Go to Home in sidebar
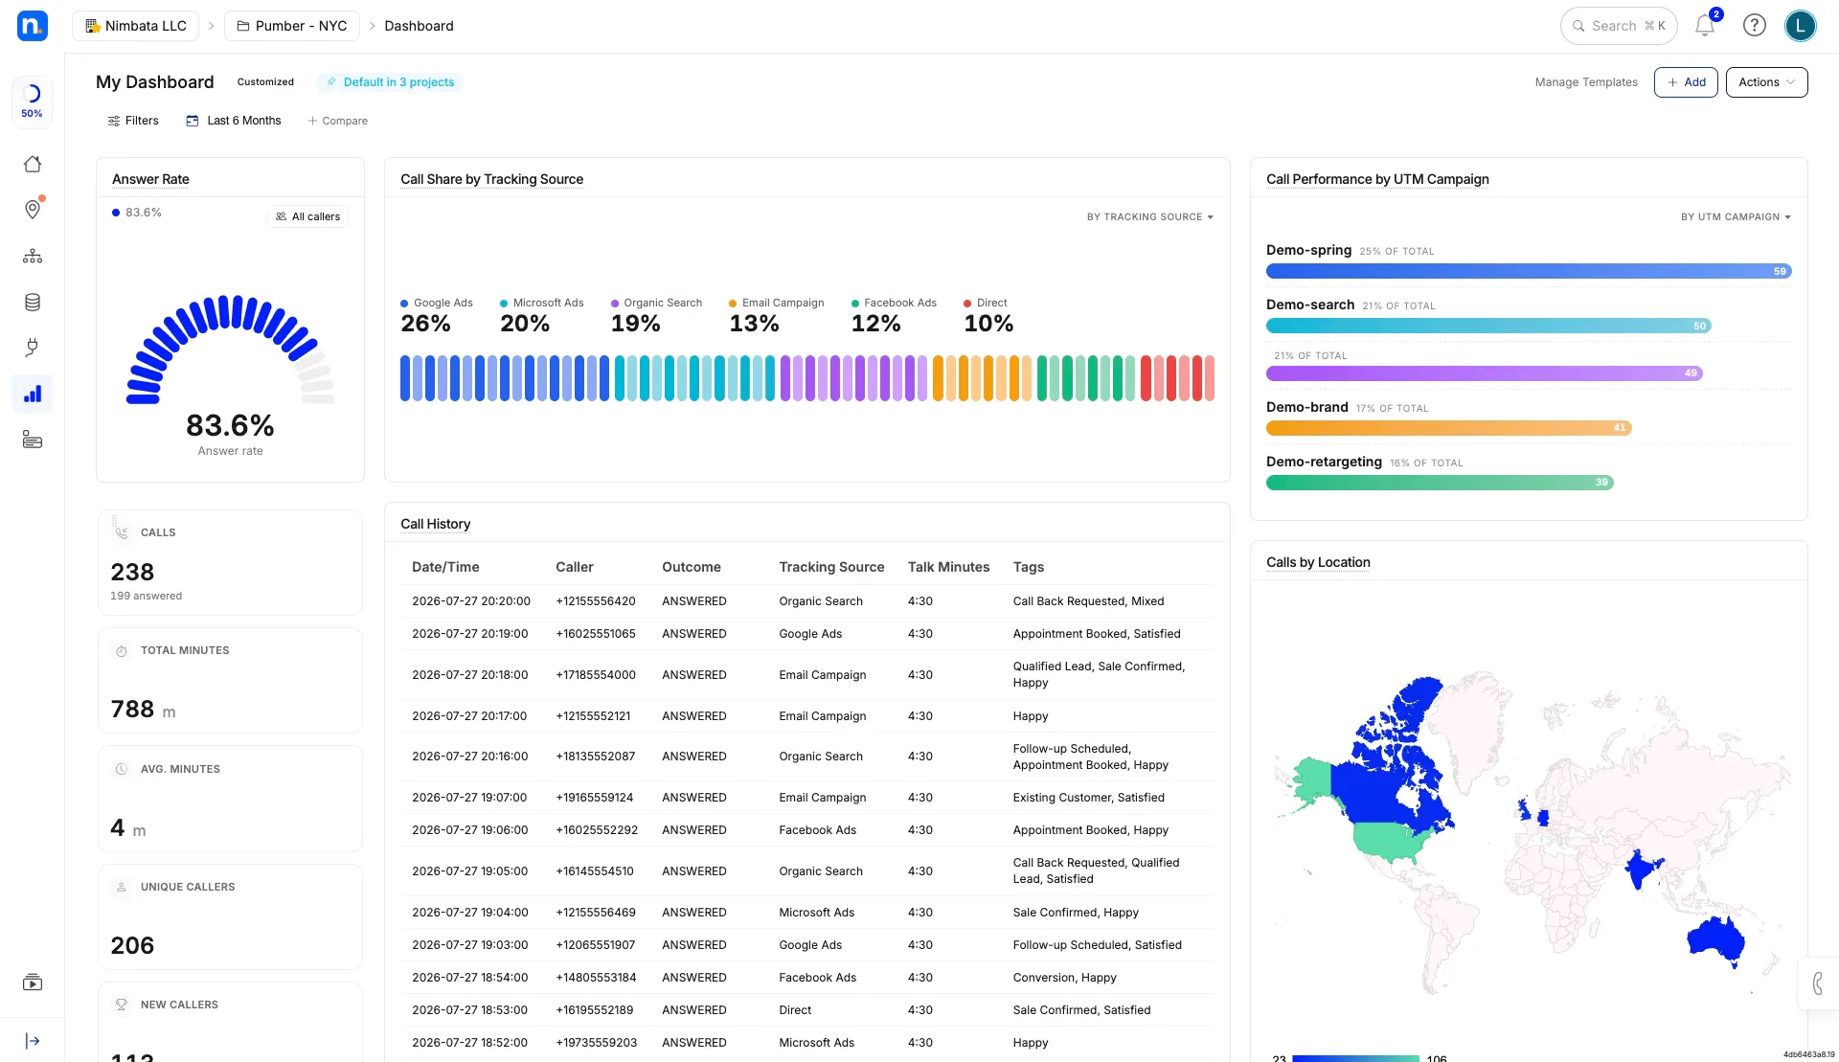Image resolution: width=1839 pixels, height=1062 pixels. click(33, 164)
